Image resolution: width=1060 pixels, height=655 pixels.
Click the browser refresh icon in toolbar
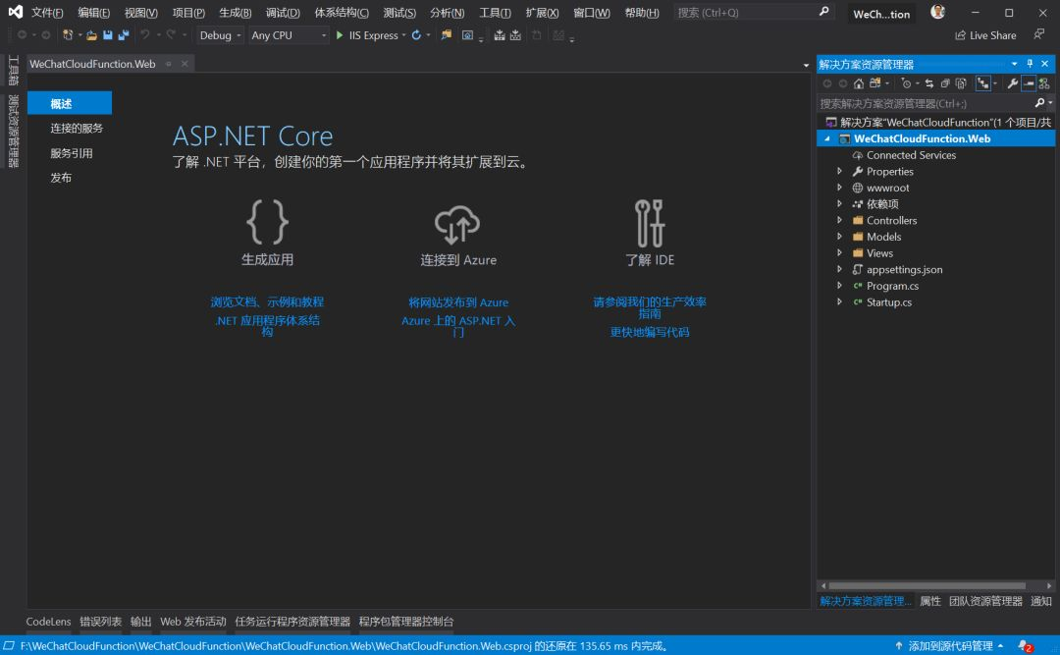click(x=416, y=35)
